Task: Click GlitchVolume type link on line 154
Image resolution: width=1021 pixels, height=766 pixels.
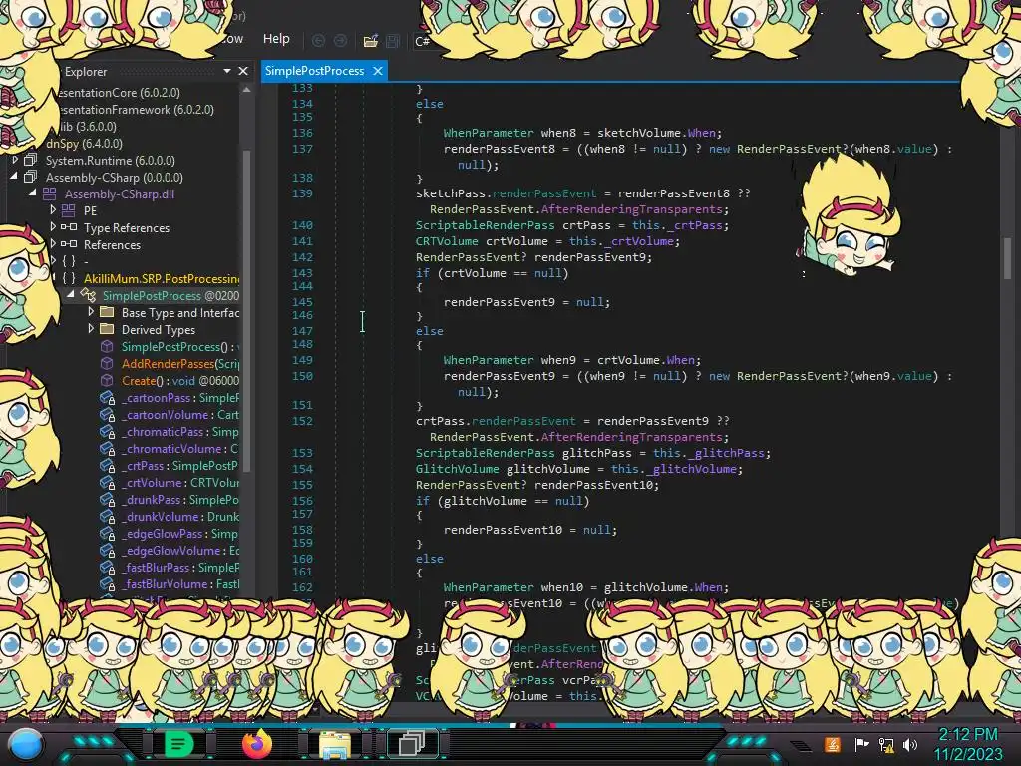Action: coord(457,469)
